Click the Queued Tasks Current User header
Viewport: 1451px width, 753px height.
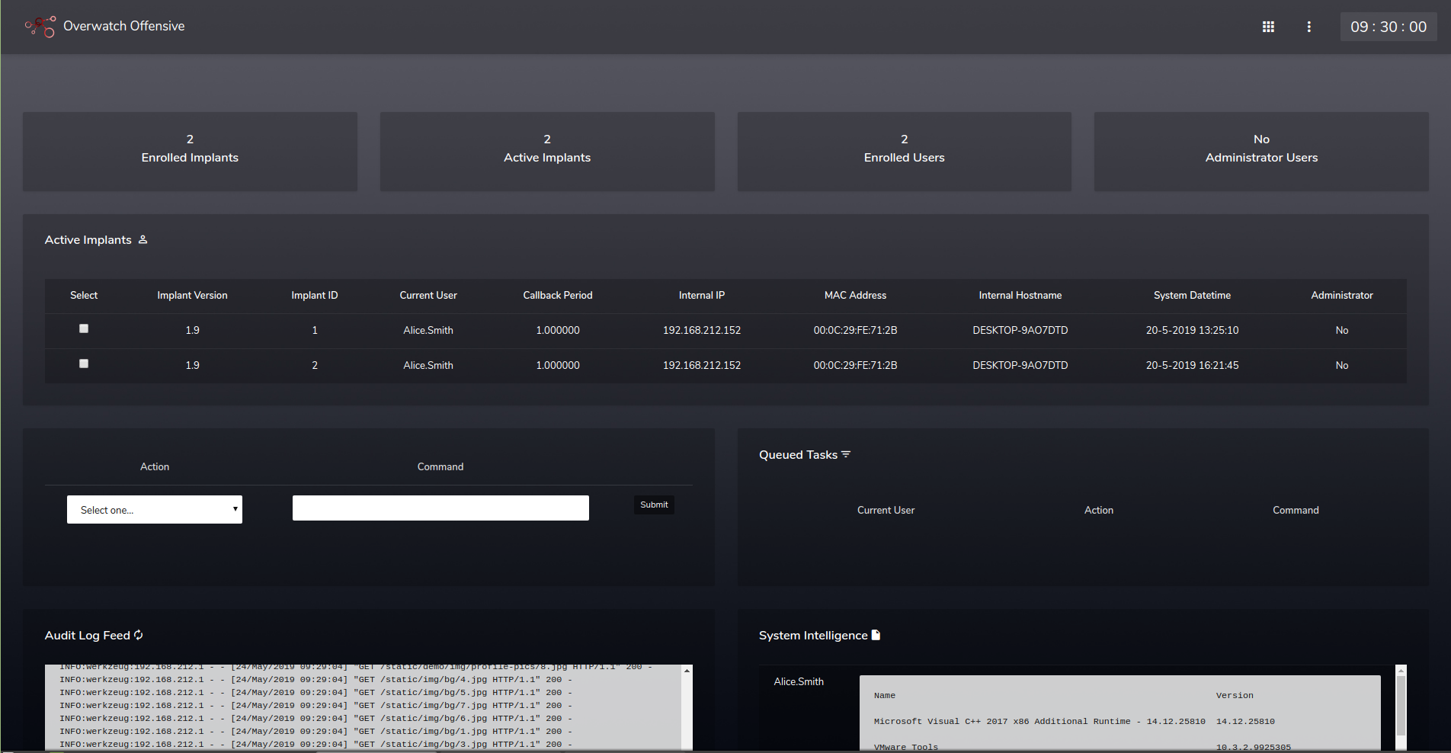[886, 510]
